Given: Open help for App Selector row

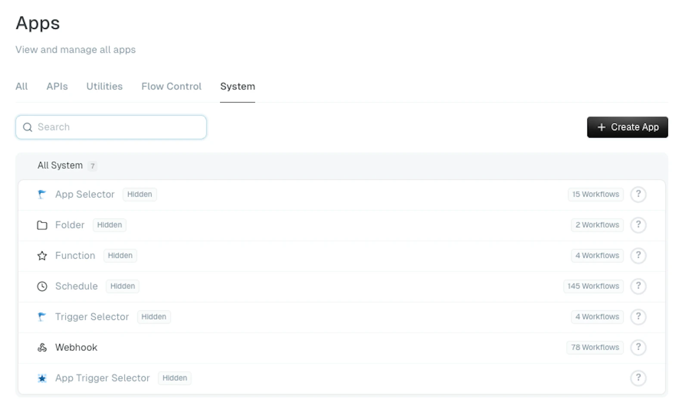Looking at the screenshot, I should point(638,194).
